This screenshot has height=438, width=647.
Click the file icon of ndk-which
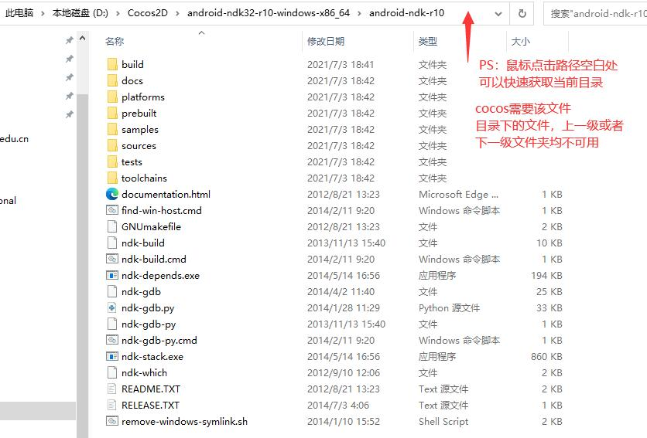click(x=112, y=372)
